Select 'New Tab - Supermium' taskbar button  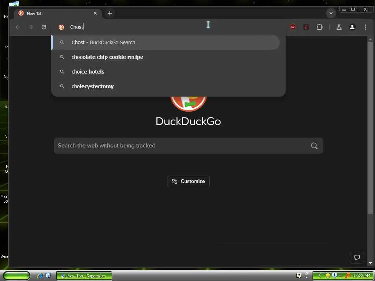84,276
